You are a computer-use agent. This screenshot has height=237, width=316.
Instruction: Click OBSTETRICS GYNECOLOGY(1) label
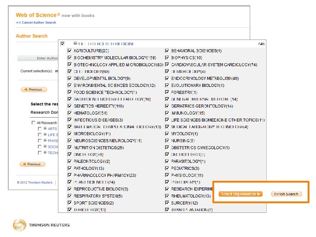coord(200,147)
